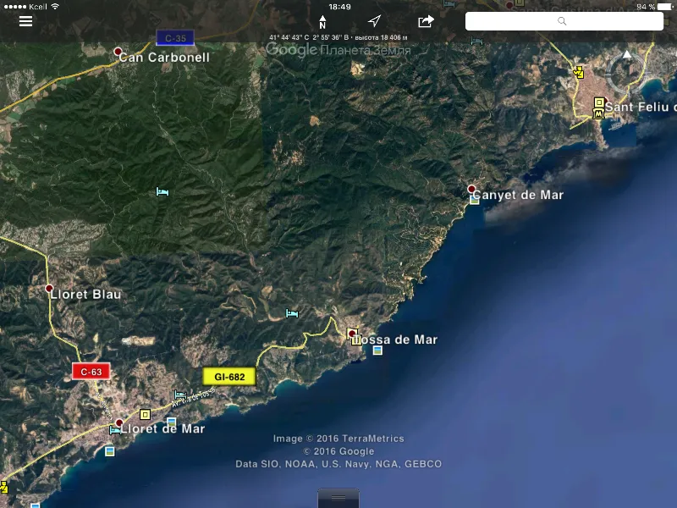Tap the C-35 road shield
This screenshot has height=508, width=677.
175,38
